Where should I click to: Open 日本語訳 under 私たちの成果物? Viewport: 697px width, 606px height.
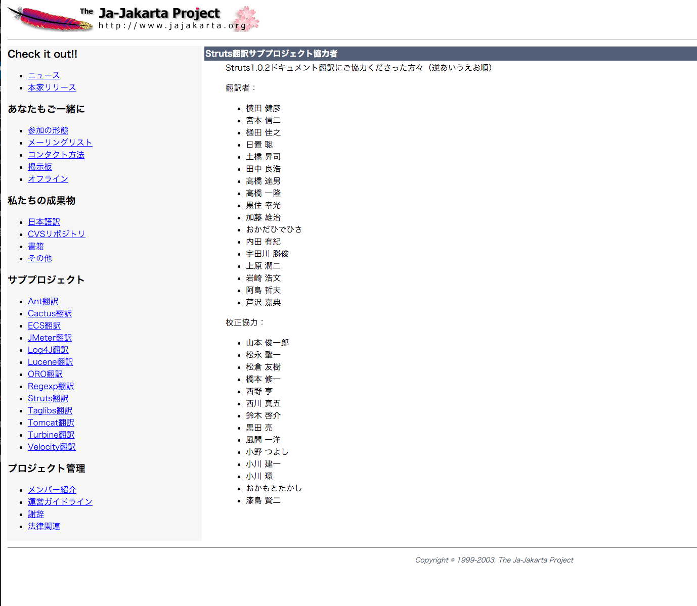pyautogui.click(x=43, y=222)
